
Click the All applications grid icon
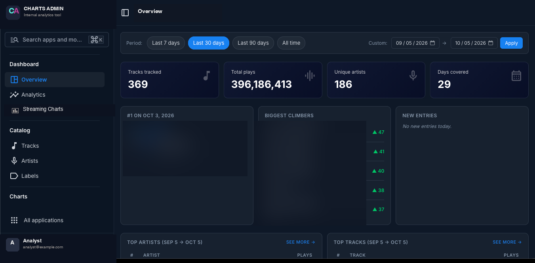tap(14, 220)
